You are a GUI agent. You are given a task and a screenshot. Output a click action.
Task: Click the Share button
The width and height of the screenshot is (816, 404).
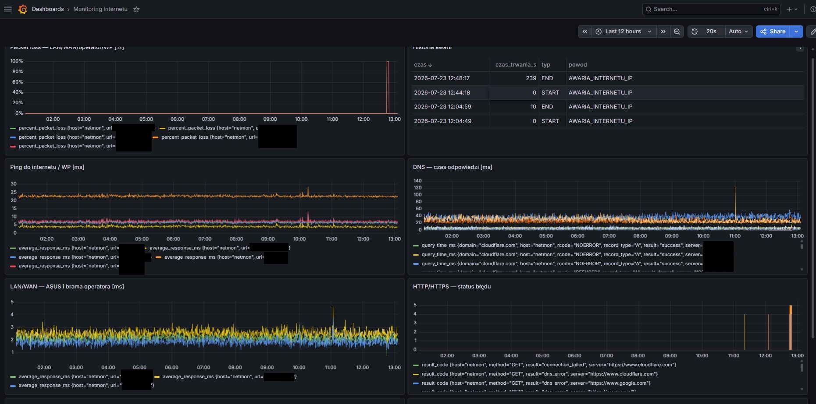coord(773,32)
